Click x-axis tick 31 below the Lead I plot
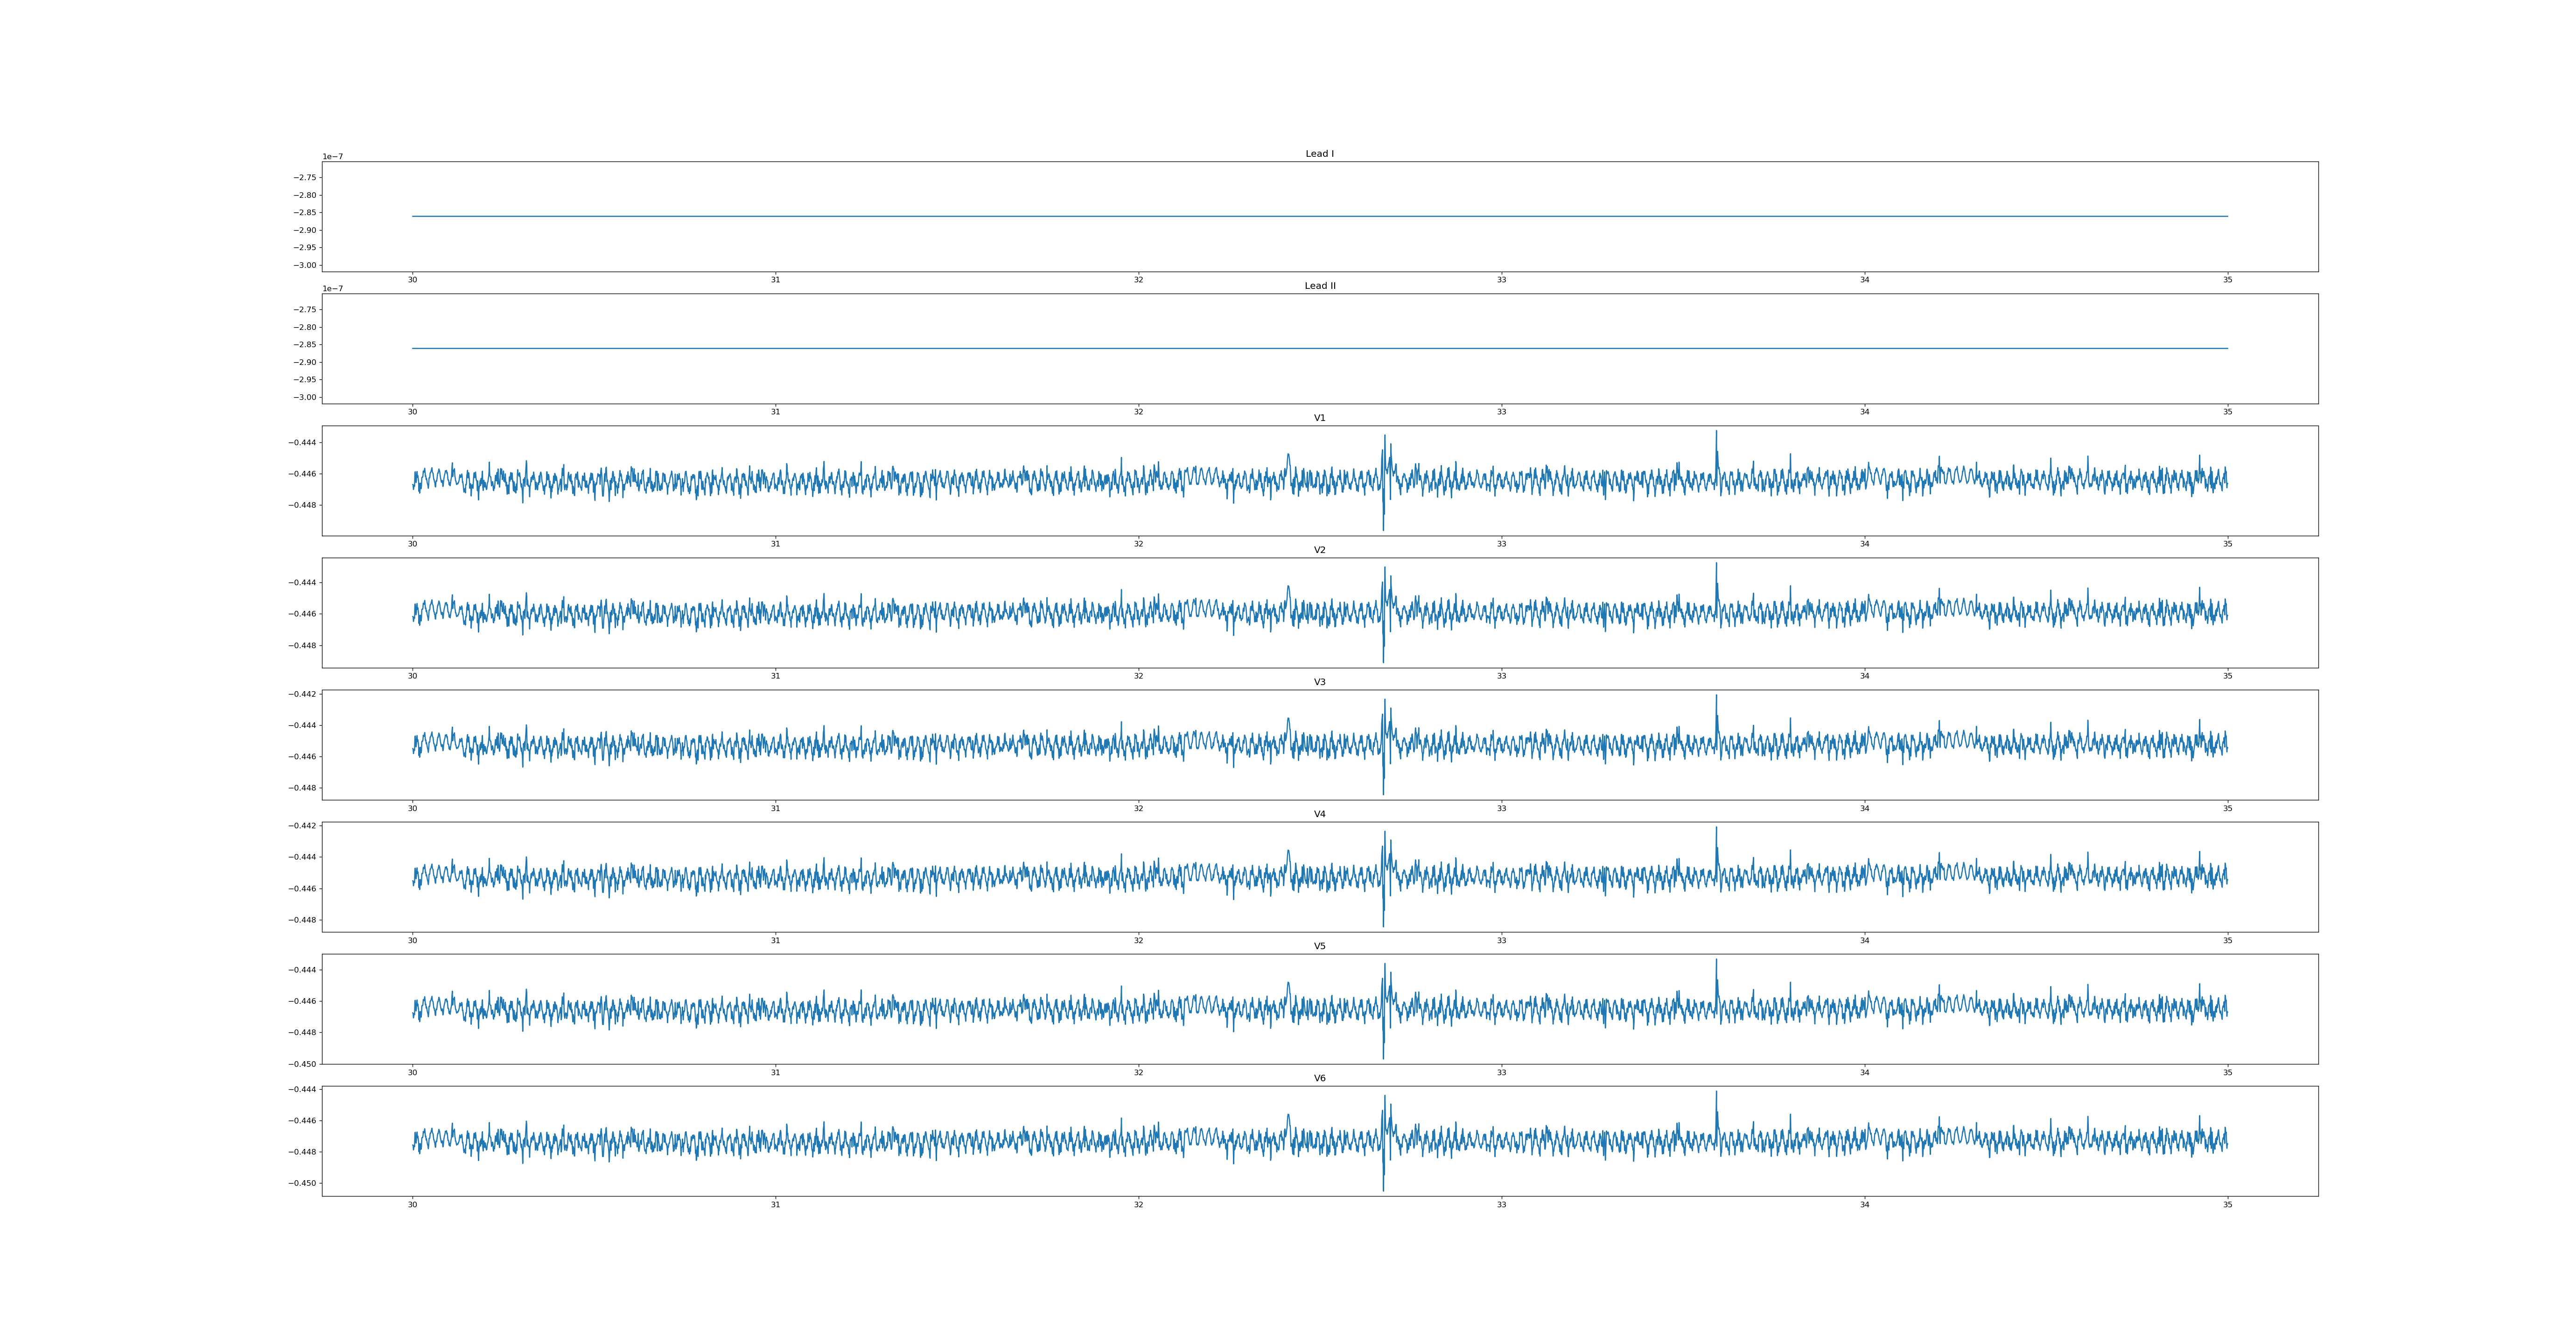 775,280
